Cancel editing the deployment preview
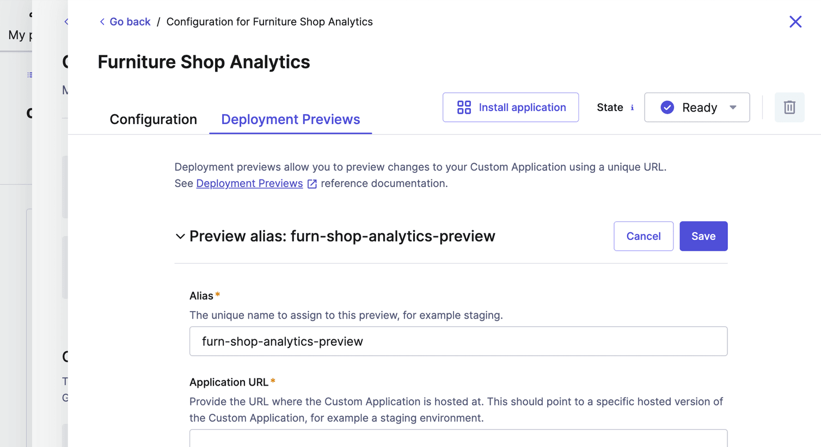821x447 pixels. (x=644, y=236)
